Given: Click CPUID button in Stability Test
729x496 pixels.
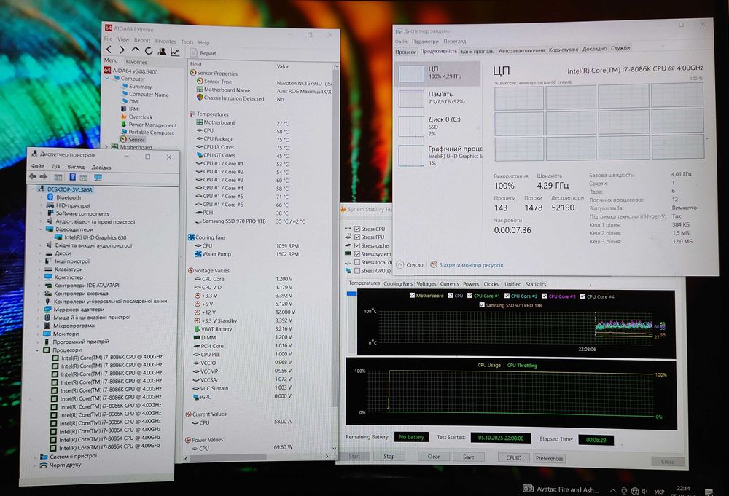Looking at the screenshot, I should pos(513,457).
